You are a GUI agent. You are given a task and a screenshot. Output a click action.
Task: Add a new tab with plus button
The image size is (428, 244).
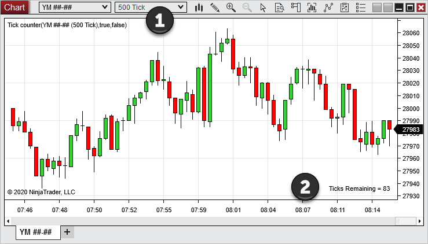[67, 232]
